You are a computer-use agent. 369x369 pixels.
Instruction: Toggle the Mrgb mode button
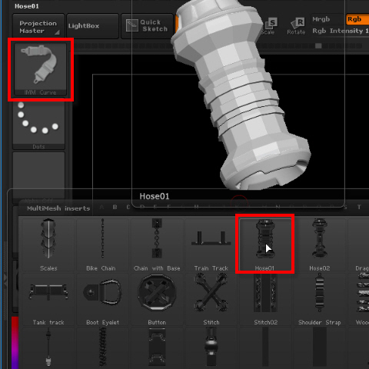(327, 19)
